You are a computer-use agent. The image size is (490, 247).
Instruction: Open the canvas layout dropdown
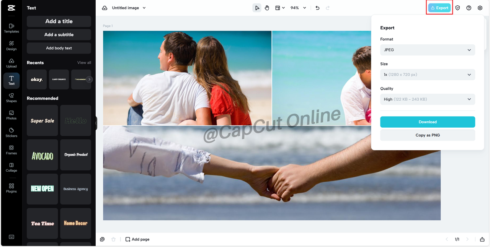pyautogui.click(x=280, y=8)
